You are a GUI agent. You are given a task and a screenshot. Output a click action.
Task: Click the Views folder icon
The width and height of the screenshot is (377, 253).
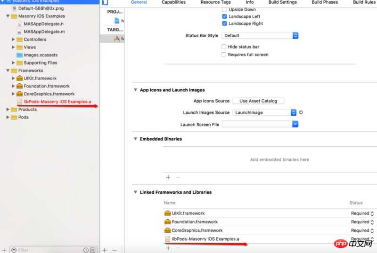(x=19, y=47)
